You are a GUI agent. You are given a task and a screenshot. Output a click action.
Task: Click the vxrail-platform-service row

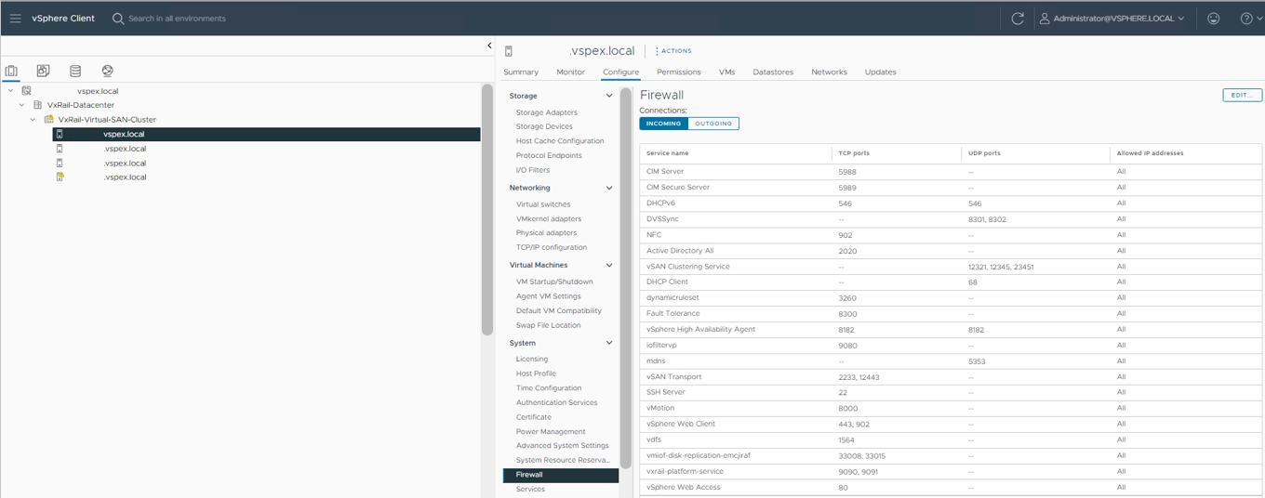(951, 471)
